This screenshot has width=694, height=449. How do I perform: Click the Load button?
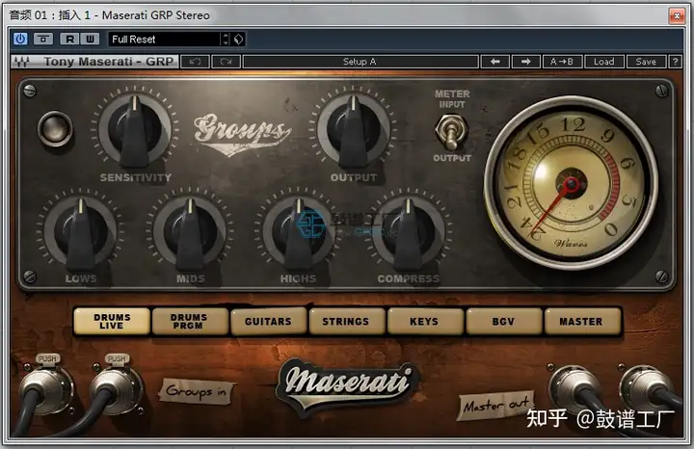point(604,62)
